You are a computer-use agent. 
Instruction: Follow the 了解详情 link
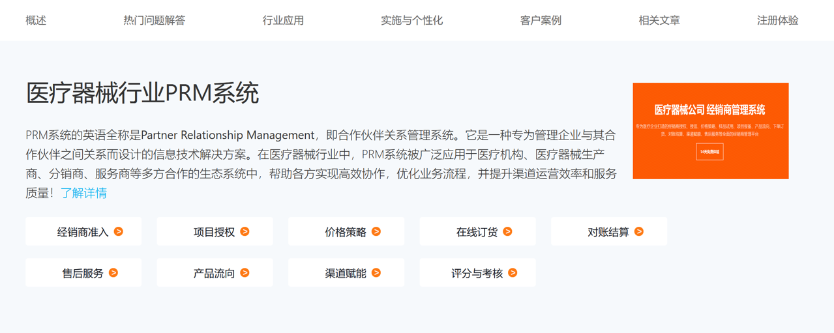coord(84,193)
